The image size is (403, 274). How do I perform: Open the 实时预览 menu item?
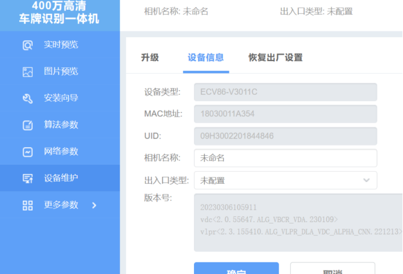(60, 45)
